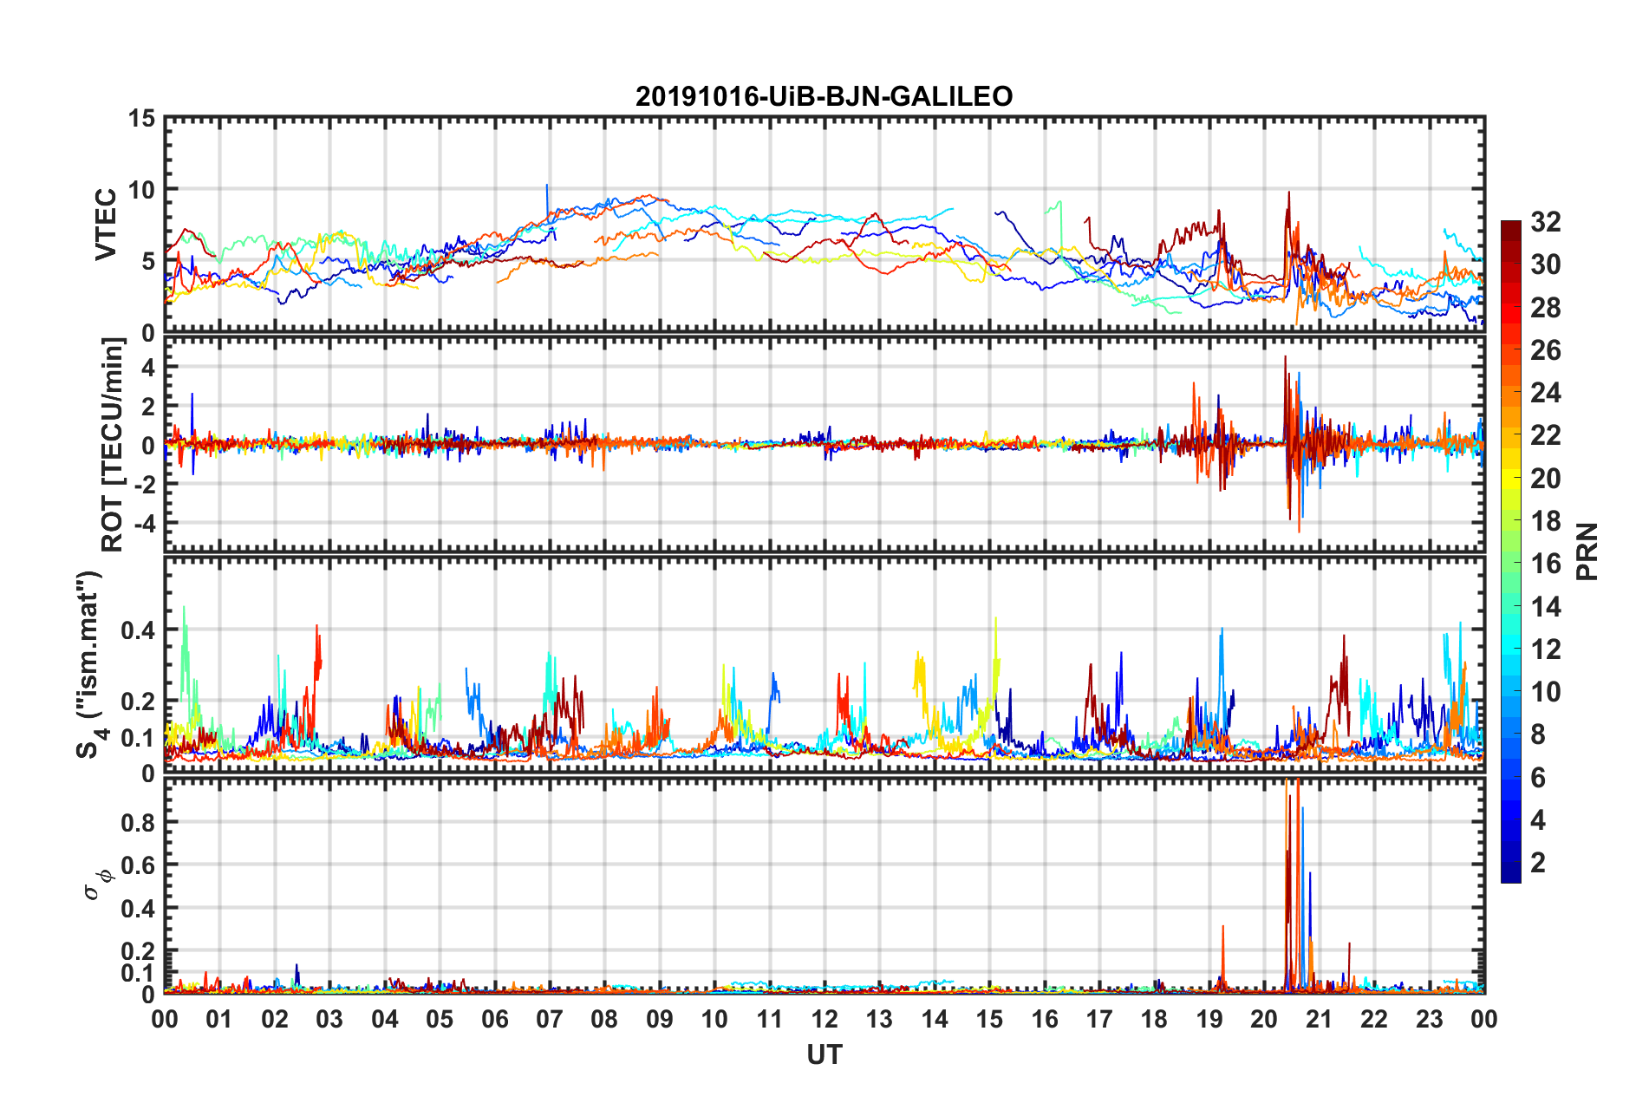This screenshot has width=1649, height=1103.
Task: Click VTEC axis tick label 15
Action: (x=141, y=118)
